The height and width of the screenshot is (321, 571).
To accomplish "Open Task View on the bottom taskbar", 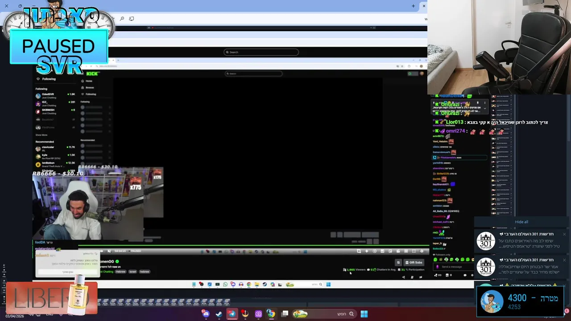I will point(285,314).
